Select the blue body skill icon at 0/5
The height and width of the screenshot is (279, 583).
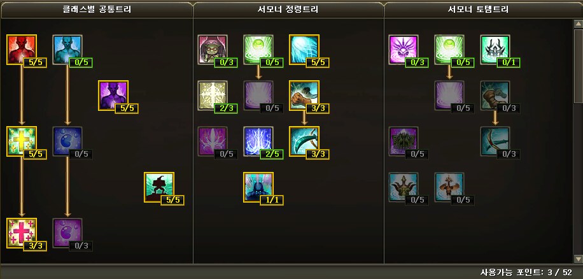click(67, 50)
